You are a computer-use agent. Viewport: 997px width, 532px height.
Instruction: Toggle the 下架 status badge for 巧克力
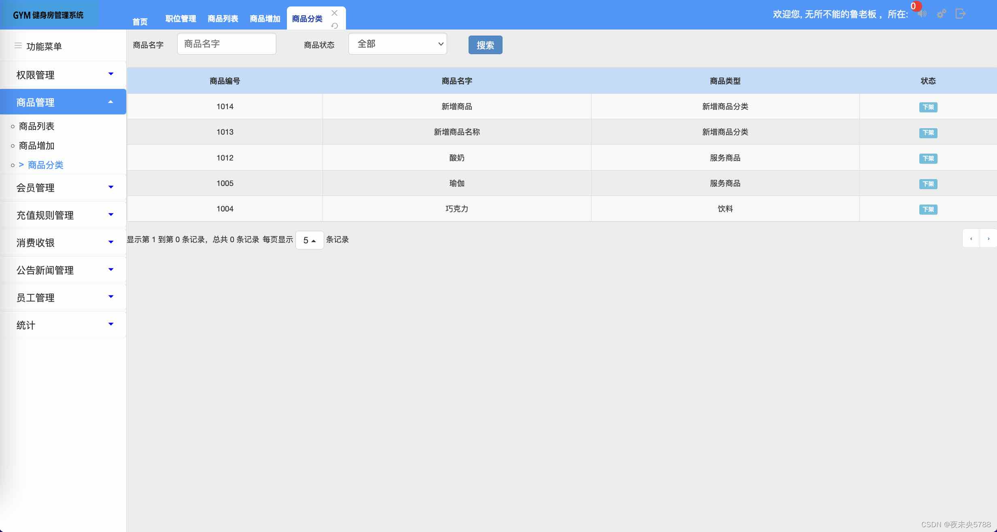click(x=928, y=209)
